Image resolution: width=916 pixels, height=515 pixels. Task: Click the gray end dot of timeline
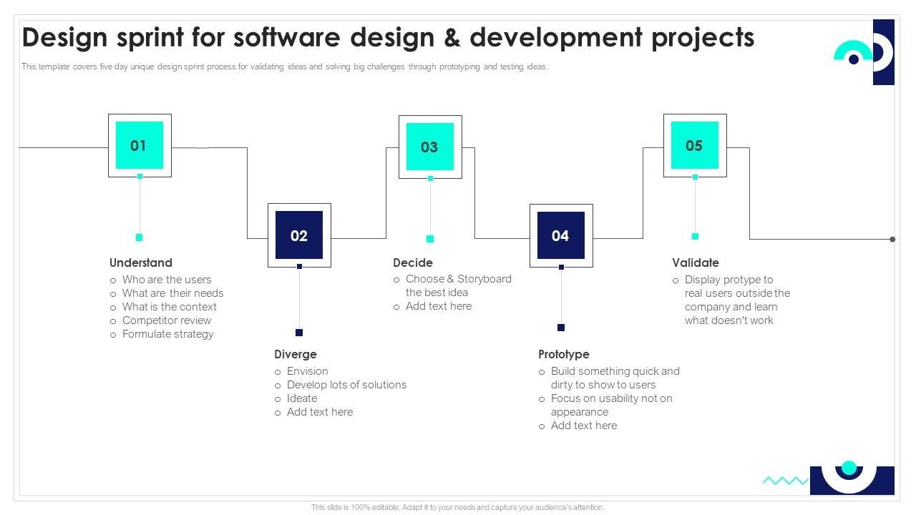pos(892,239)
